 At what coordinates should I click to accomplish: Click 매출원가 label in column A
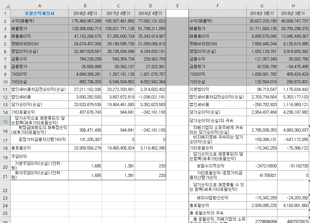point(40,29)
